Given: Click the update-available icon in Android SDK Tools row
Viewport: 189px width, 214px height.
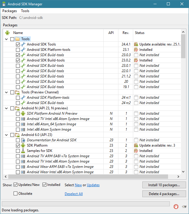Looking at the screenshot, I should (136, 44).
